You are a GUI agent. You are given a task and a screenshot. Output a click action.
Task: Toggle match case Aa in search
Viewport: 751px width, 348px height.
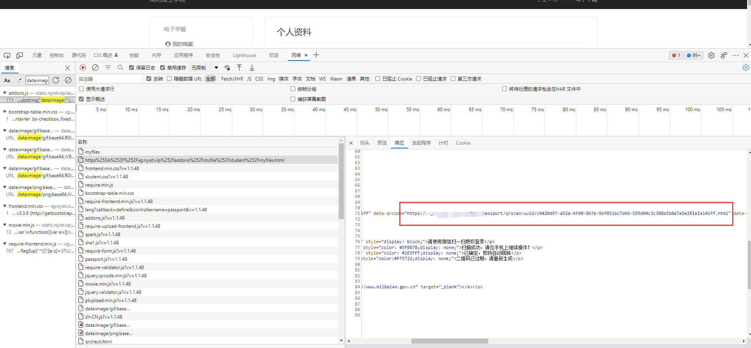click(x=7, y=80)
